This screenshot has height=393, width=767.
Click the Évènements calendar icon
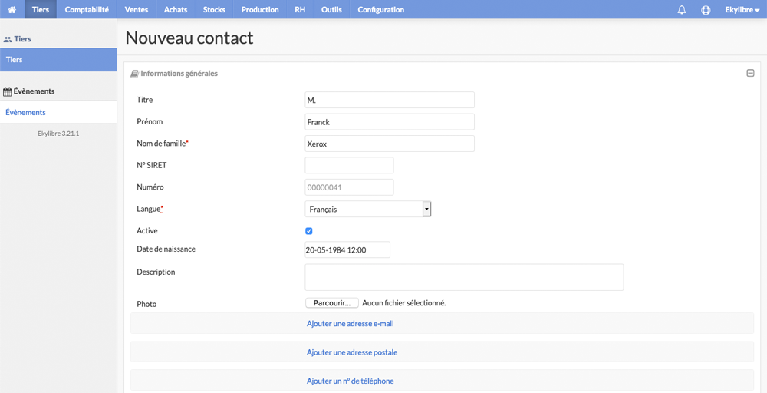coord(8,91)
